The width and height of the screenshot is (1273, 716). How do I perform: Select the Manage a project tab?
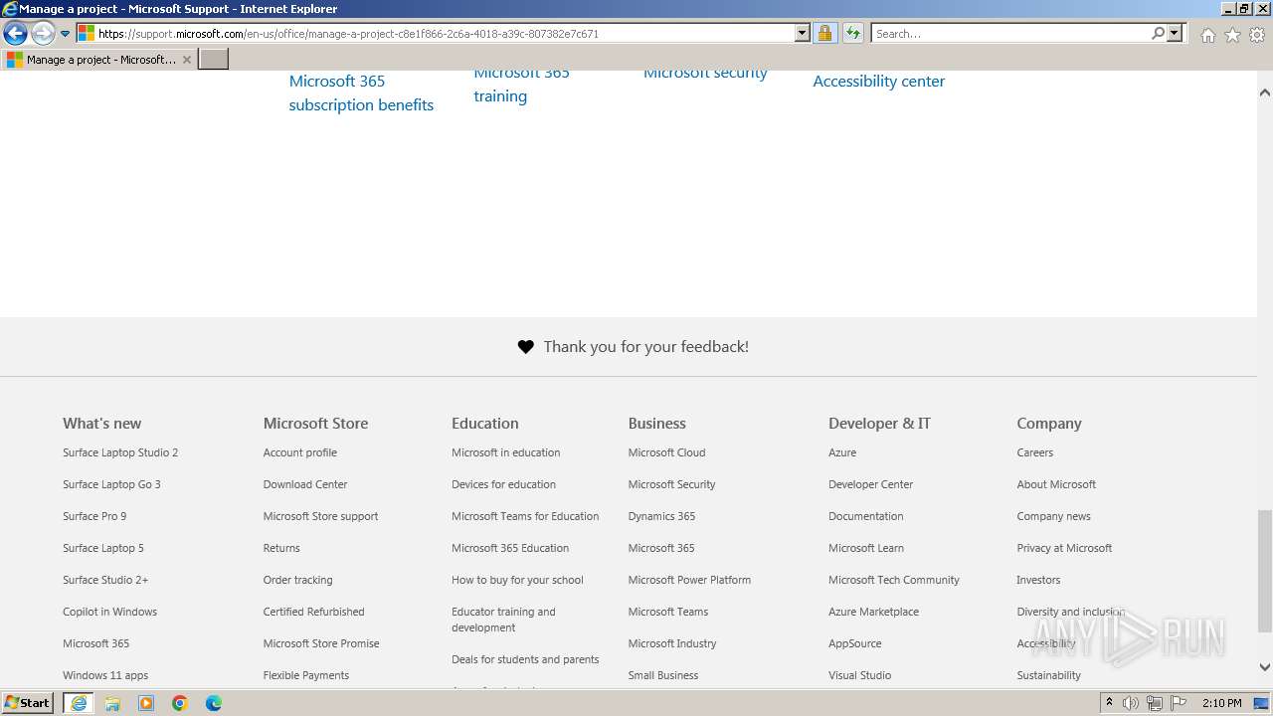click(x=99, y=60)
